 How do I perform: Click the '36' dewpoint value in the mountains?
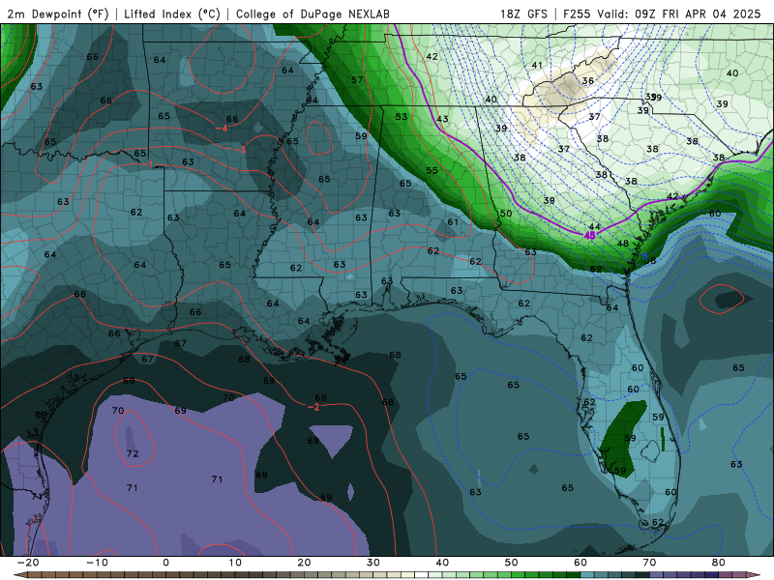tap(587, 81)
